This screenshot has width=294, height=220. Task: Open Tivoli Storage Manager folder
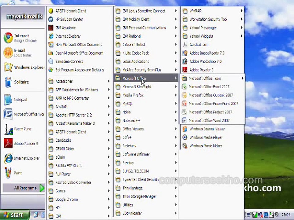[146, 196]
